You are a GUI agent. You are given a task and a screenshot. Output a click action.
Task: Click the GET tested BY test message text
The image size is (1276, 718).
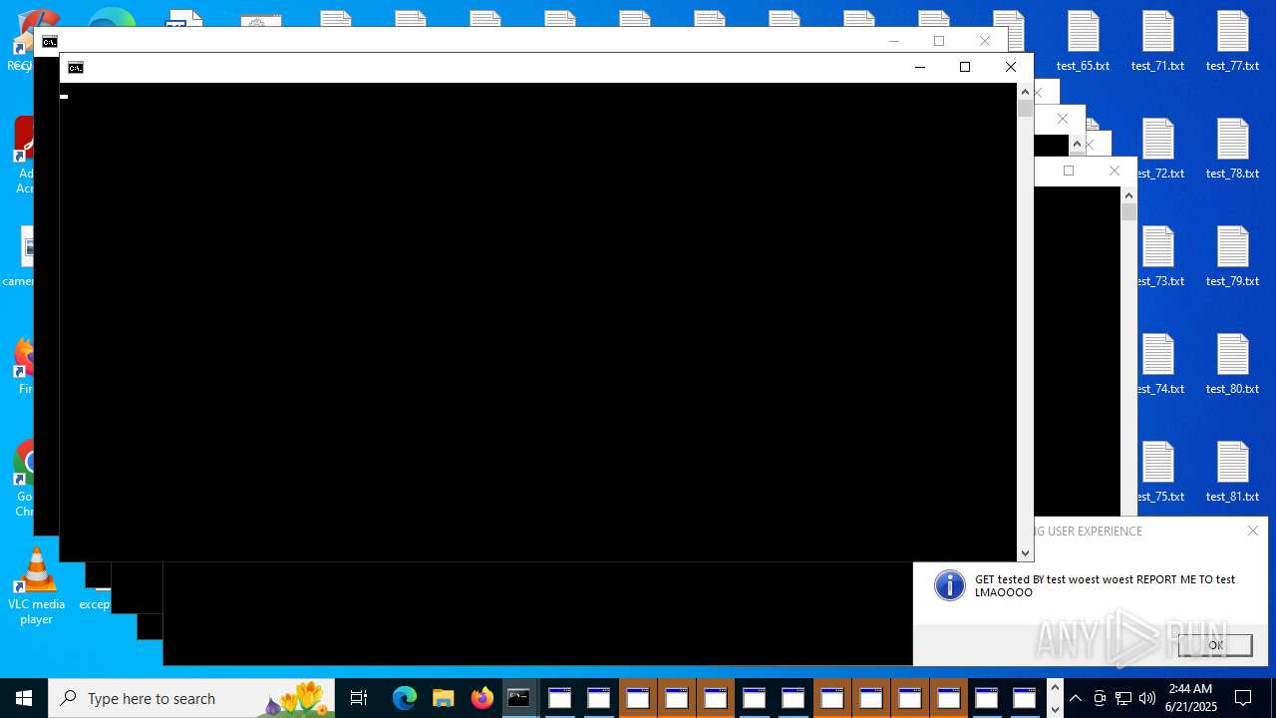(x=1105, y=585)
